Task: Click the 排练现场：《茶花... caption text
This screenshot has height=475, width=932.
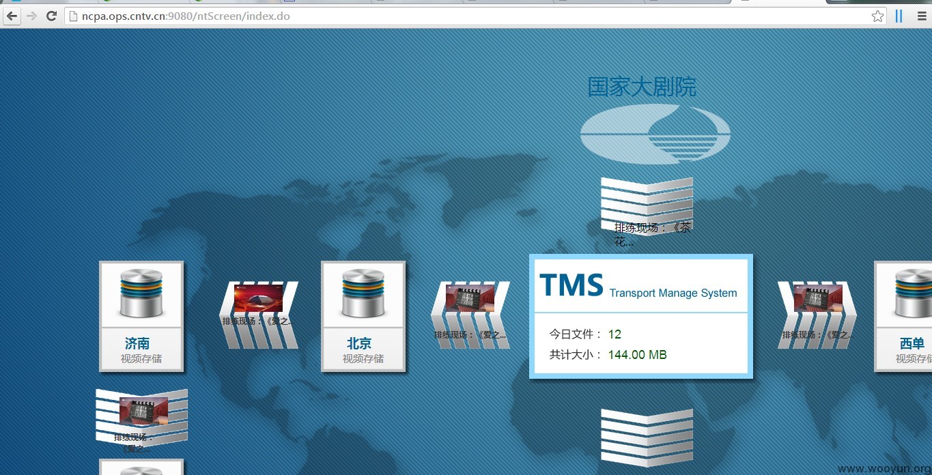Action: point(652,234)
